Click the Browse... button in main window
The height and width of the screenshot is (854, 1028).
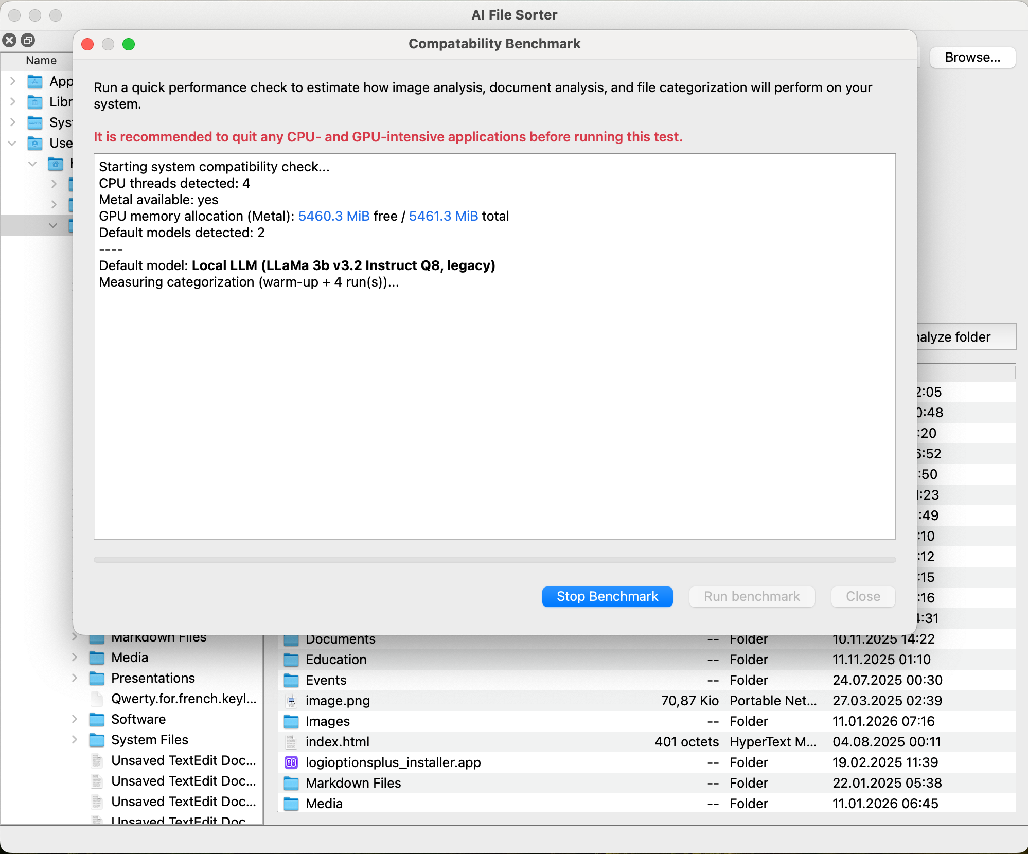pos(972,57)
